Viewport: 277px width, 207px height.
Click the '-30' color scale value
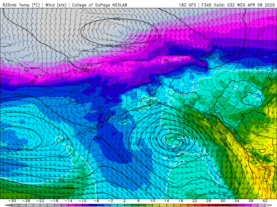12,201
